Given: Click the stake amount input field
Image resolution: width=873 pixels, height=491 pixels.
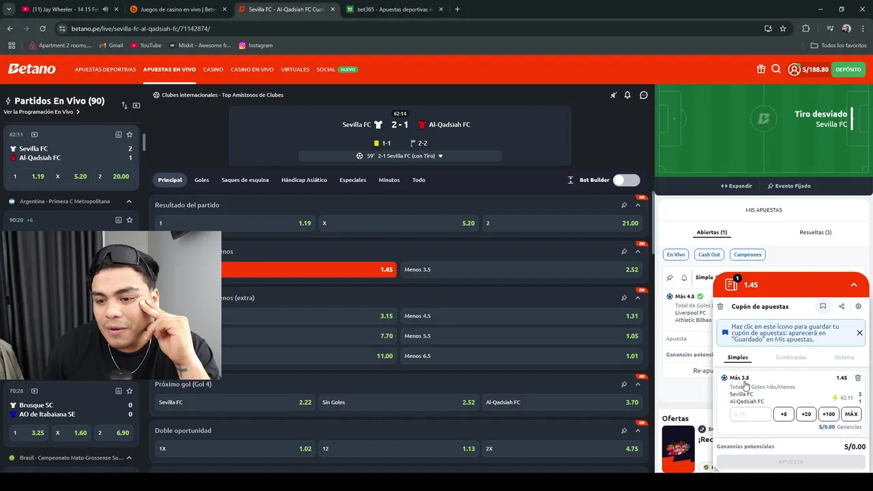Looking at the screenshot, I should (x=750, y=414).
